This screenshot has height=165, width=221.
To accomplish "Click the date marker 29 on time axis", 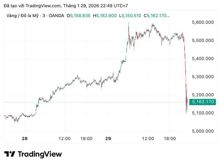I will pos(108,139).
